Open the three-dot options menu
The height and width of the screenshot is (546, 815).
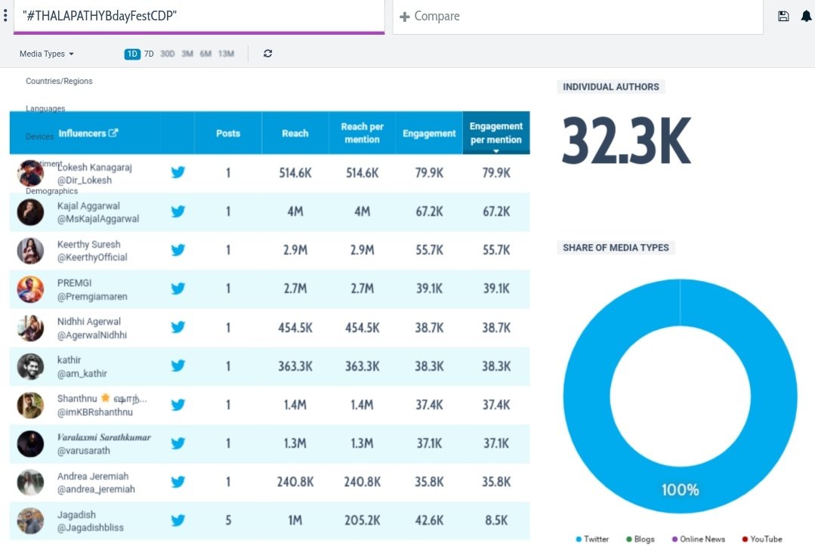click(5, 14)
